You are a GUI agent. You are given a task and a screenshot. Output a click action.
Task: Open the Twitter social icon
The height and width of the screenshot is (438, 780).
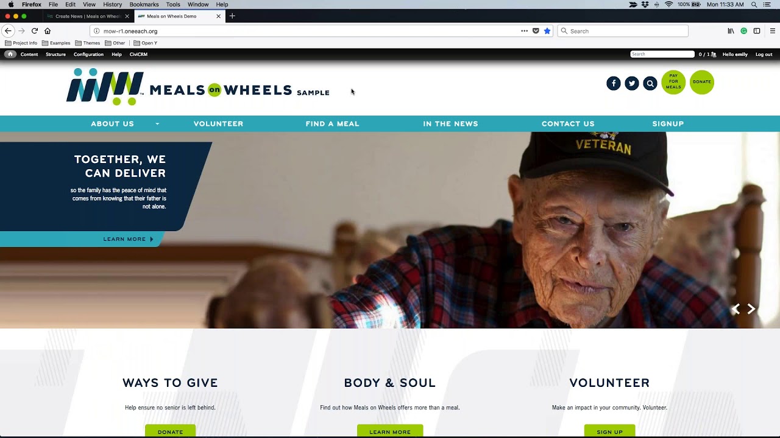632,83
